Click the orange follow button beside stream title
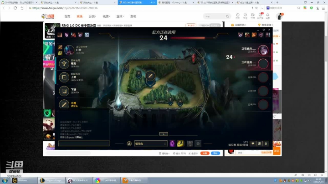 [x=191, y=26]
